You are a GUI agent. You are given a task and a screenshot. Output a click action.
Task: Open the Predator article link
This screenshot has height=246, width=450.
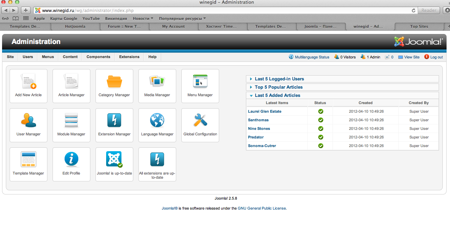point(256,137)
